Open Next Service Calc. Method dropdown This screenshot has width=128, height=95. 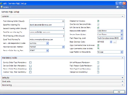point(63,47)
